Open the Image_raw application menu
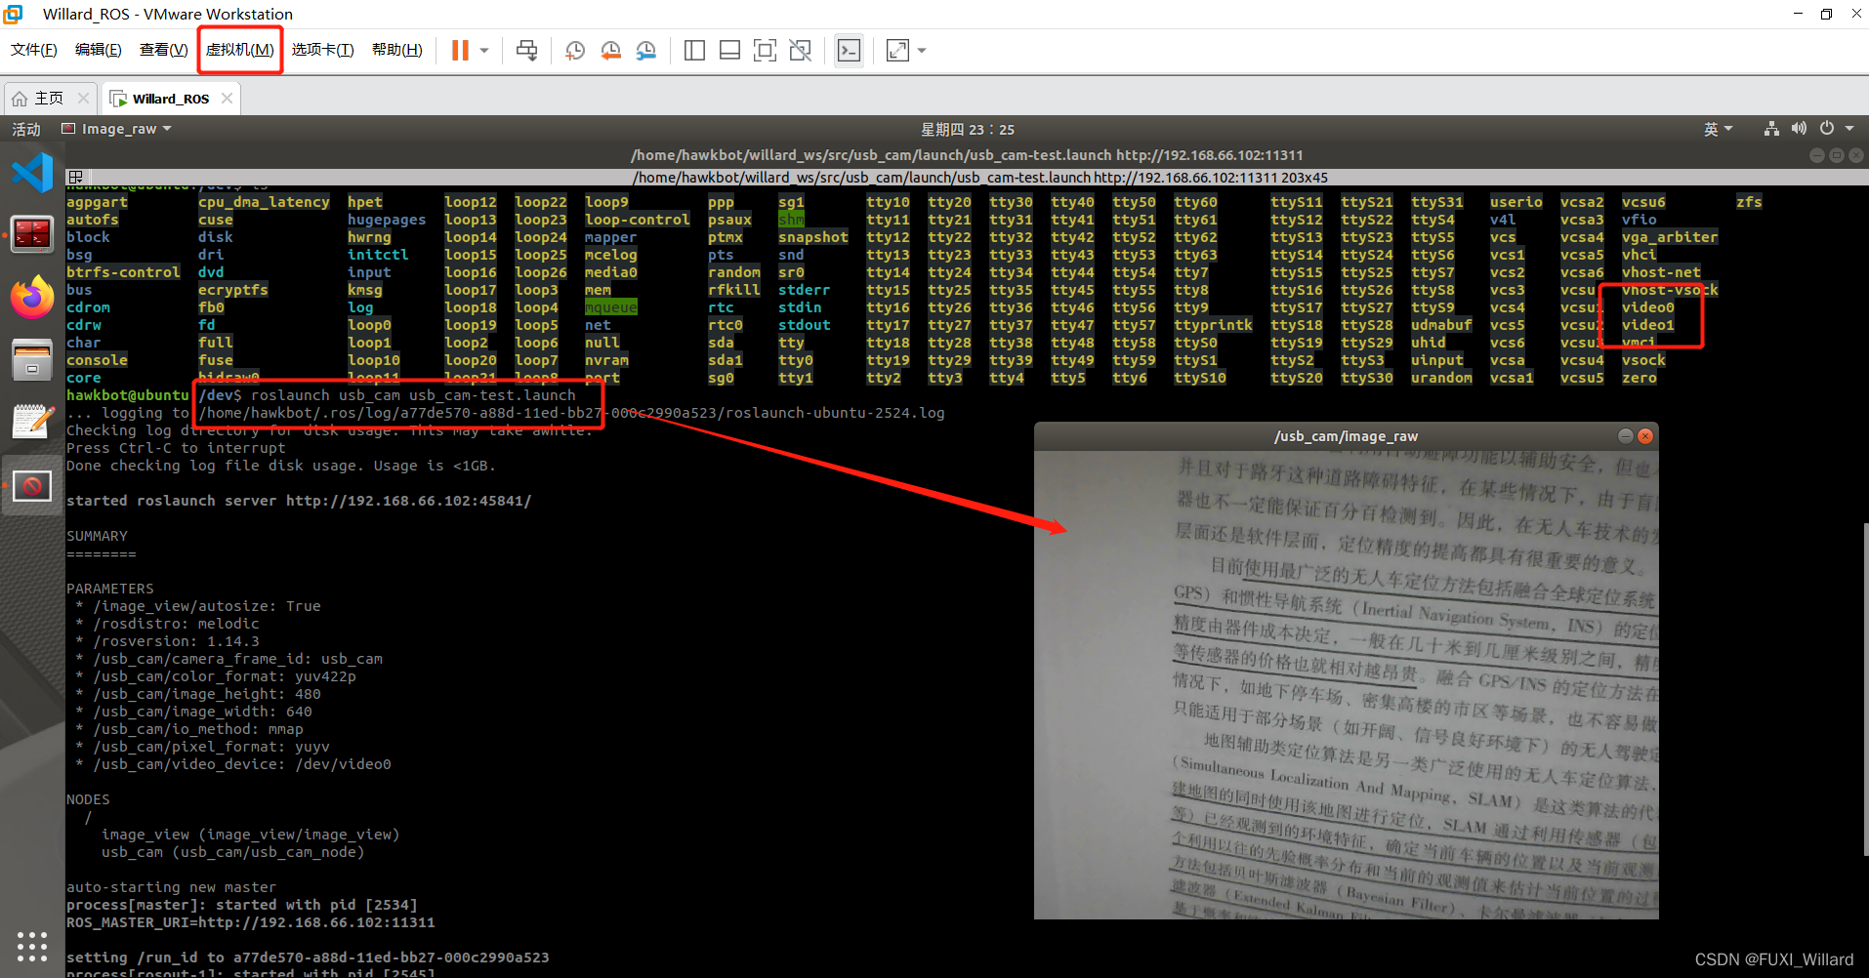The height and width of the screenshot is (978, 1869). (x=116, y=129)
